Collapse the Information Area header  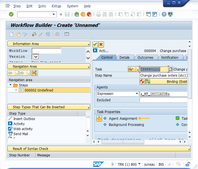tap(49, 44)
